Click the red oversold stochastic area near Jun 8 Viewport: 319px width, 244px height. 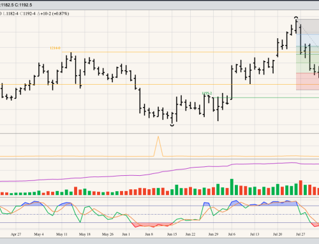coord(152,225)
